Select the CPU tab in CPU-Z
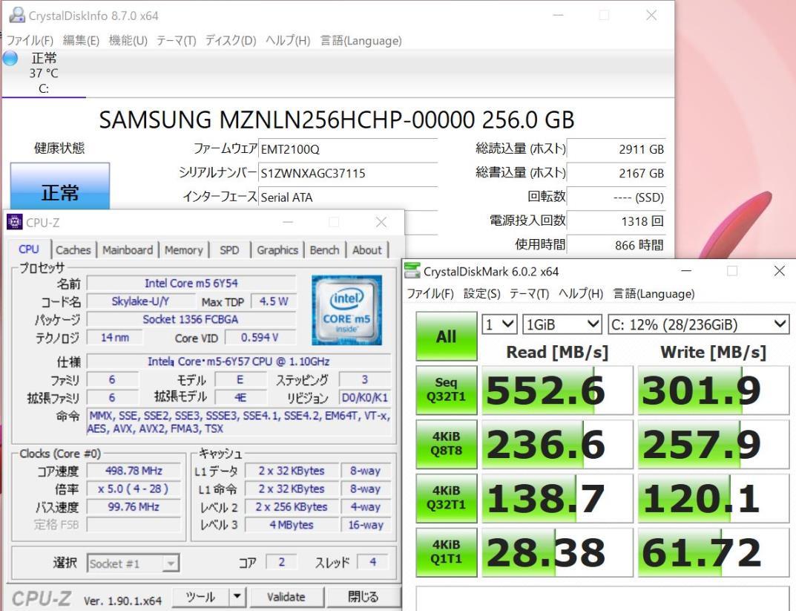 29,249
